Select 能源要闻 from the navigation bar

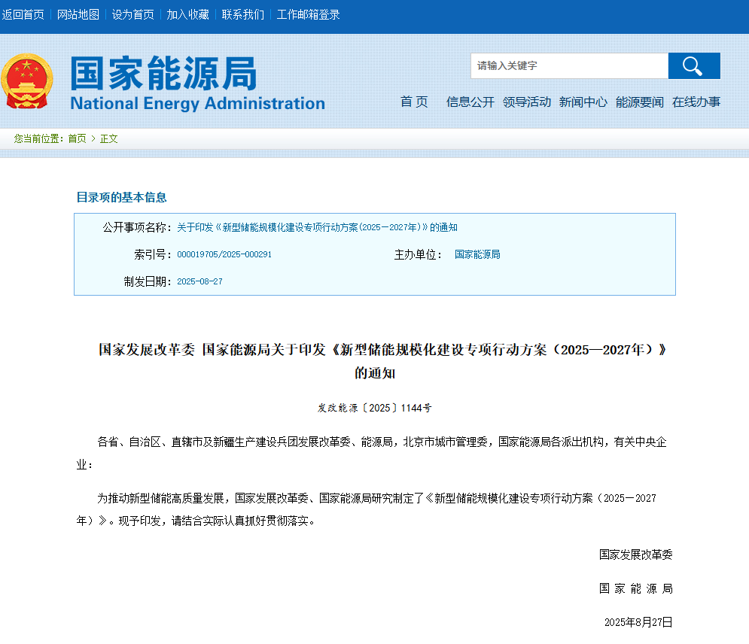[639, 102]
